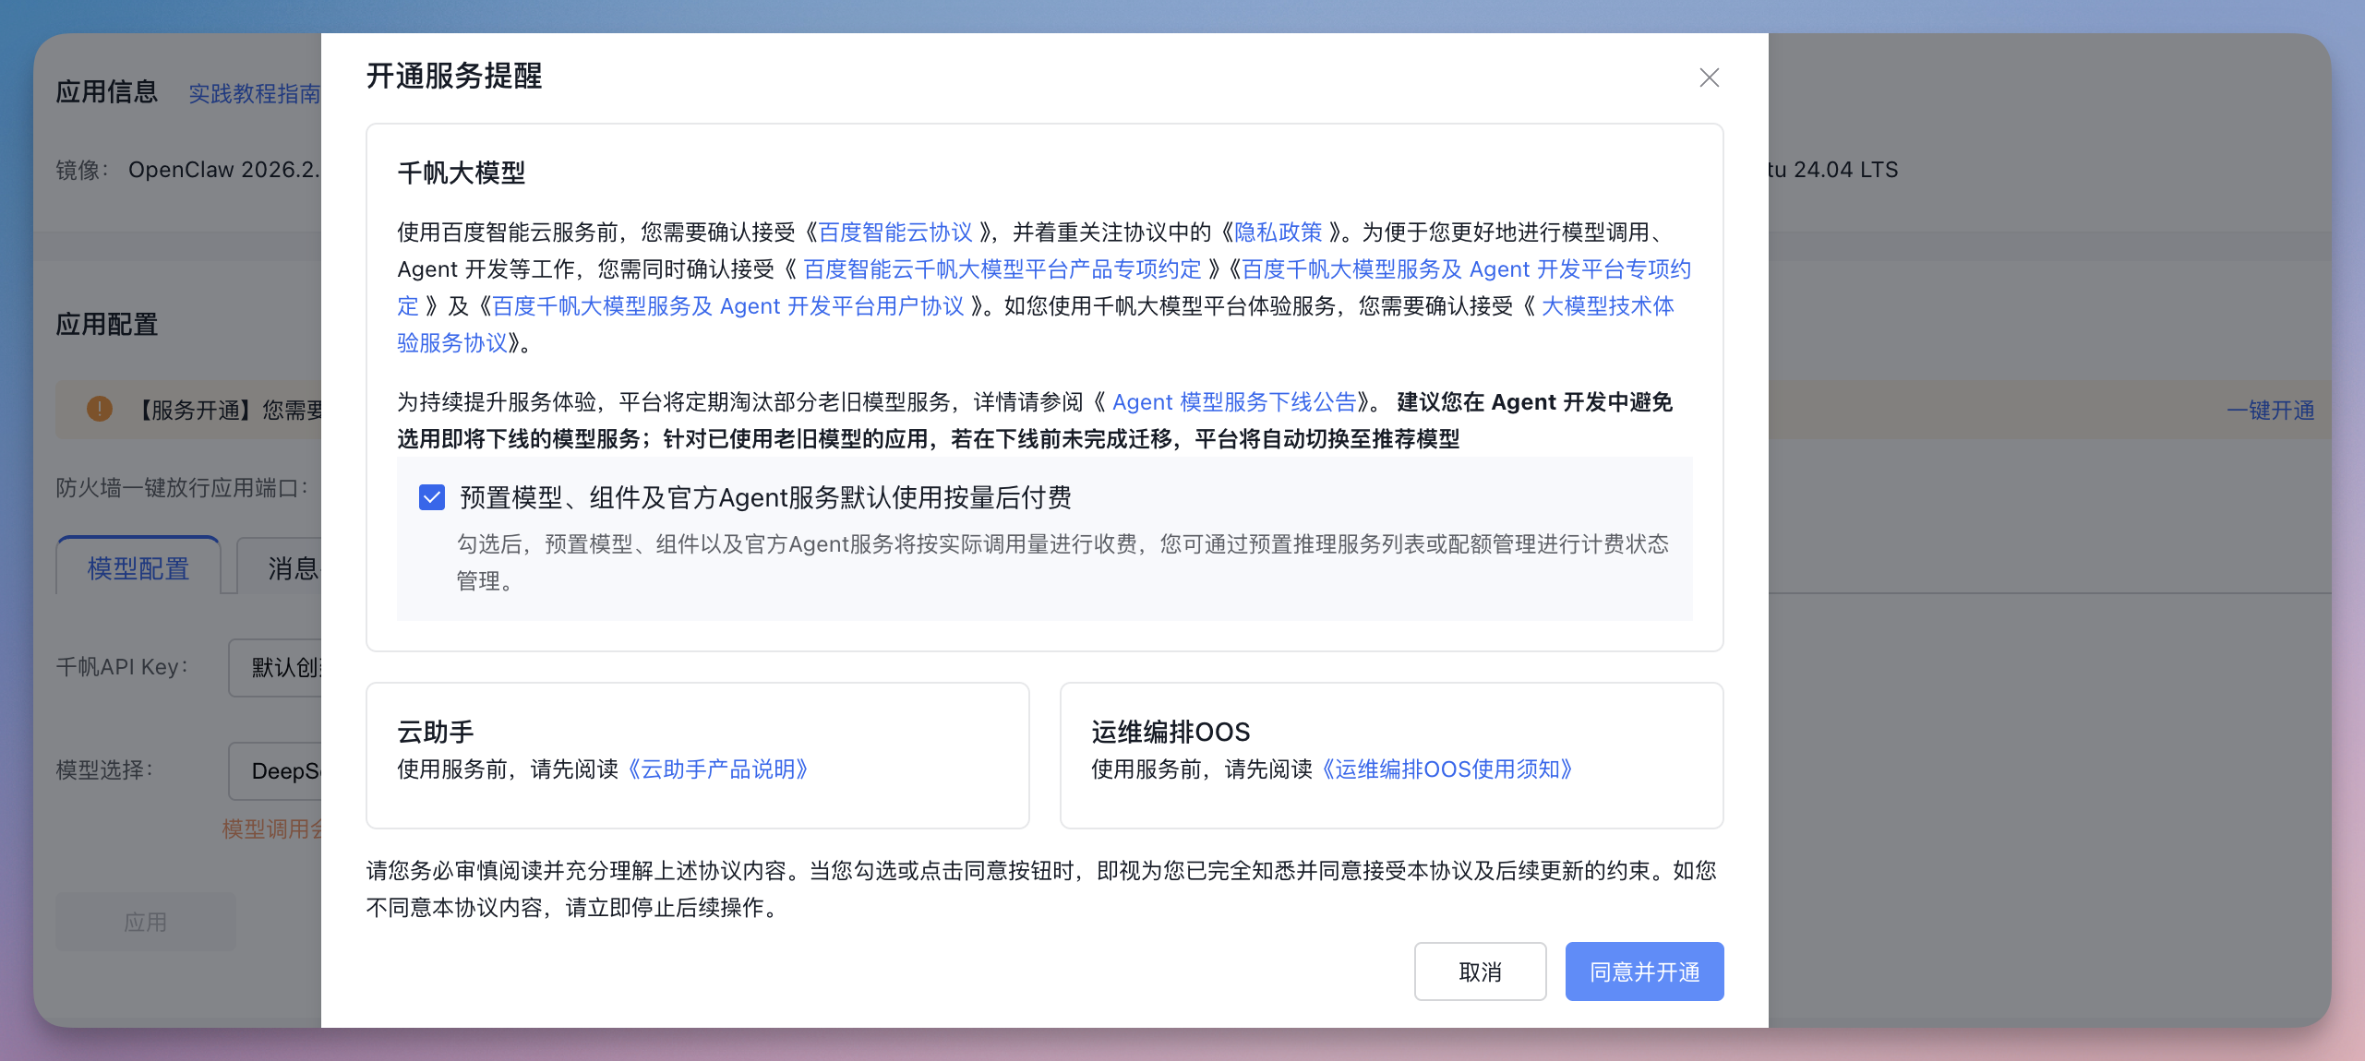The height and width of the screenshot is (1061, 2365).
Task: Open the 百度智能云协议 link
Action: (894, 232)
